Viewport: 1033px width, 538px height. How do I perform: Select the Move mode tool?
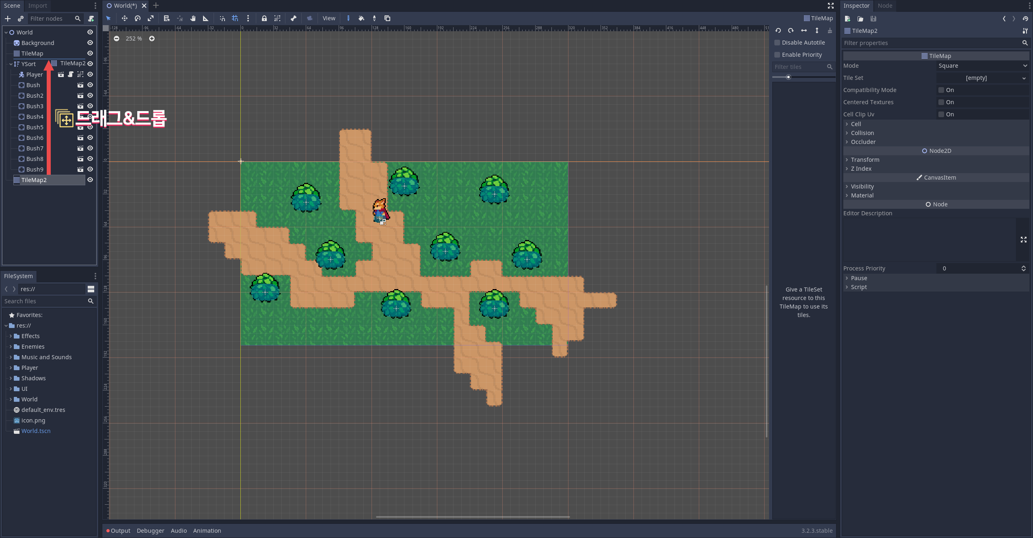124,18
